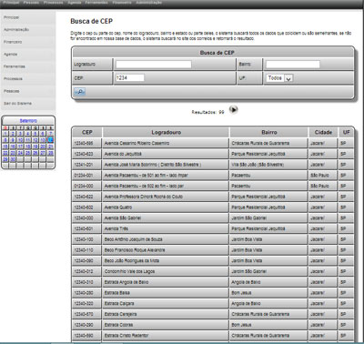Open Agenda in the top menu bar
Viewport: 364px width, 344px height.
[75, 3]
